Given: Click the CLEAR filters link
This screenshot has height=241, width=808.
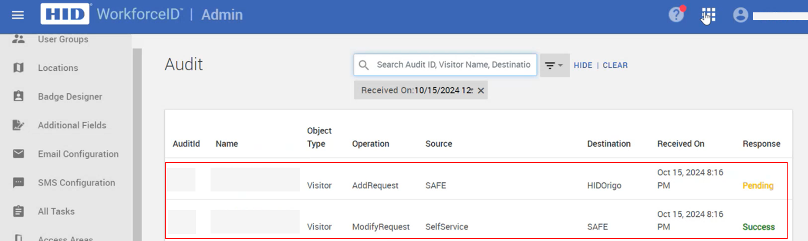Looking at the screenshot, I should point(615,65).
